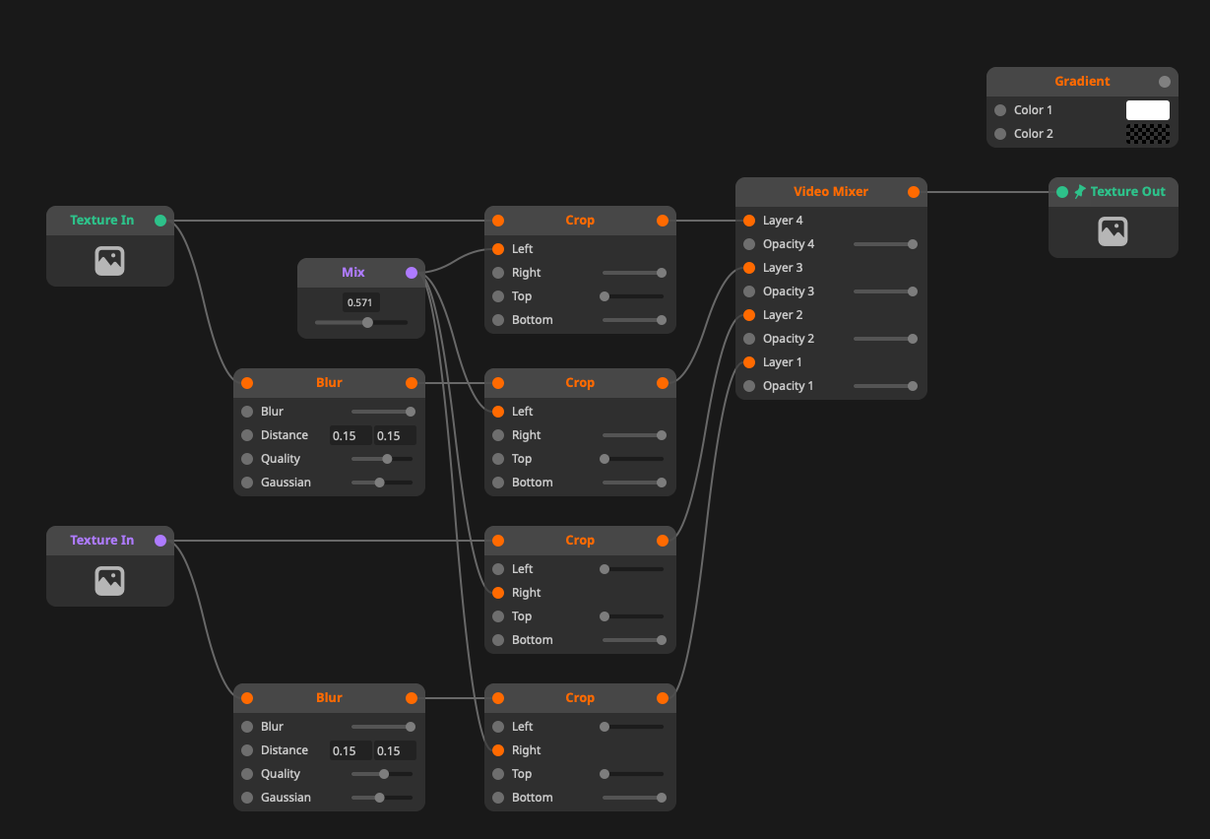The image size is (1210, 839).
Task: Click the Layer 1 input port on Video Mixer
Action: (x=749, y=362)
